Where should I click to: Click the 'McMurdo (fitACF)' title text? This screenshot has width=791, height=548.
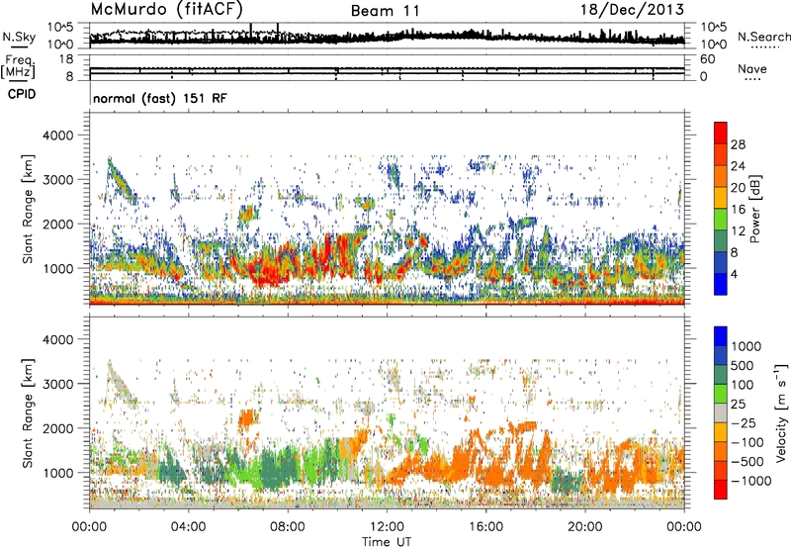(x=166, y=10)
